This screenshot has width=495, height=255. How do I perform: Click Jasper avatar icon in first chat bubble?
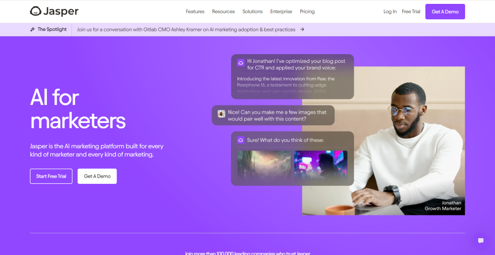coord(240,62)
